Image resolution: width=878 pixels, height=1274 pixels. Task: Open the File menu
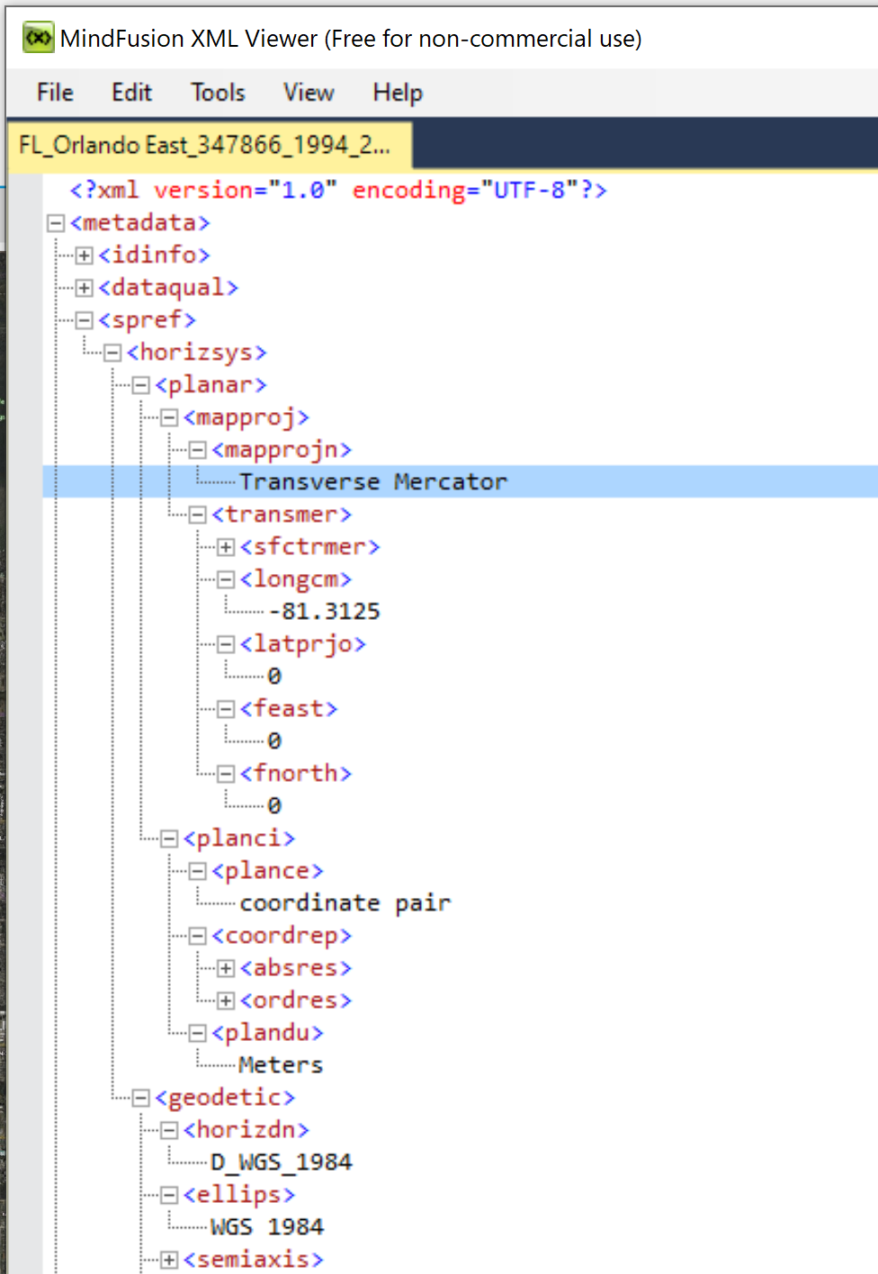click(54, 93)
